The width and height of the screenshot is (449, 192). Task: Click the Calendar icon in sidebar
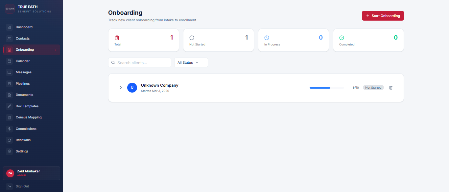[x=10, y=61]
